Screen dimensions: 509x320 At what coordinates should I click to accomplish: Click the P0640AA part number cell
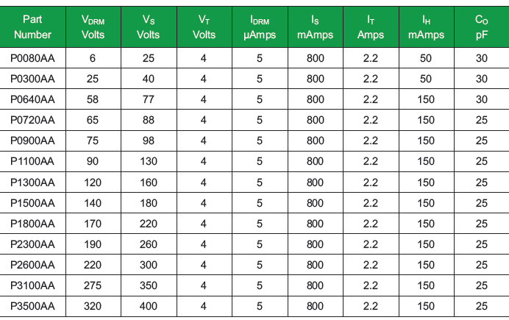point(32,99)
